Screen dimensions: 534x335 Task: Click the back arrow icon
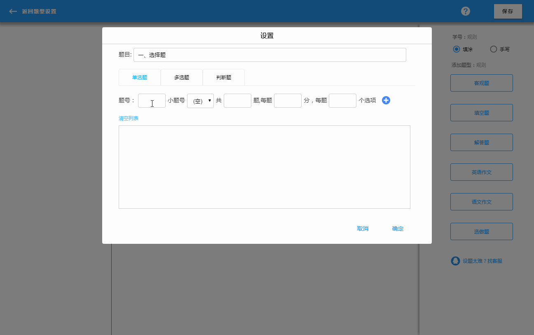[x=13, y=12]
